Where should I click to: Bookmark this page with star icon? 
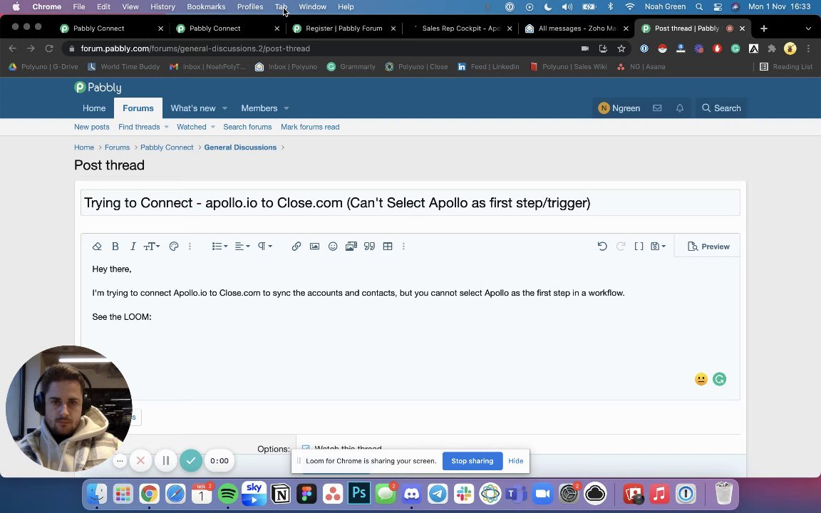point(621,48)
